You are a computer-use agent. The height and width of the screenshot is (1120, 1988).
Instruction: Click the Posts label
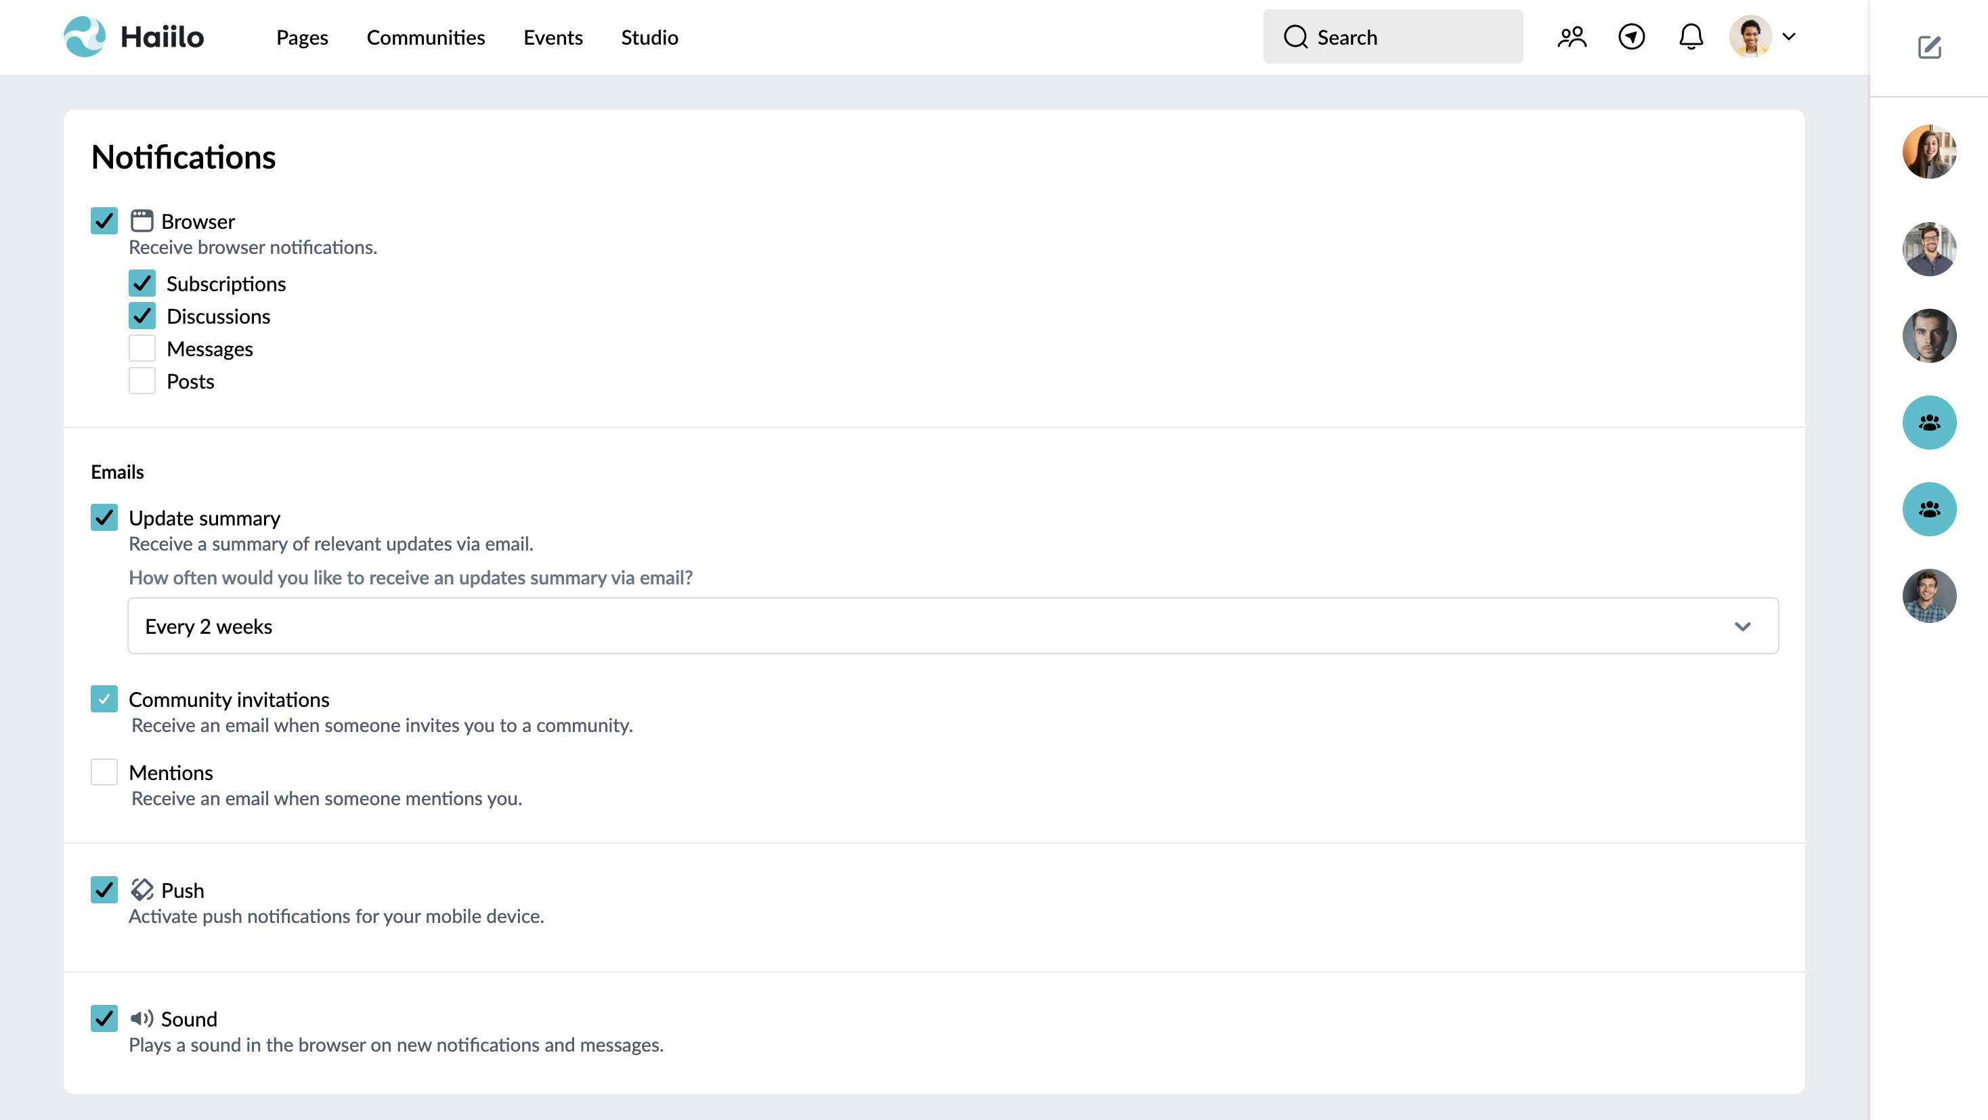tap(191, 381)
